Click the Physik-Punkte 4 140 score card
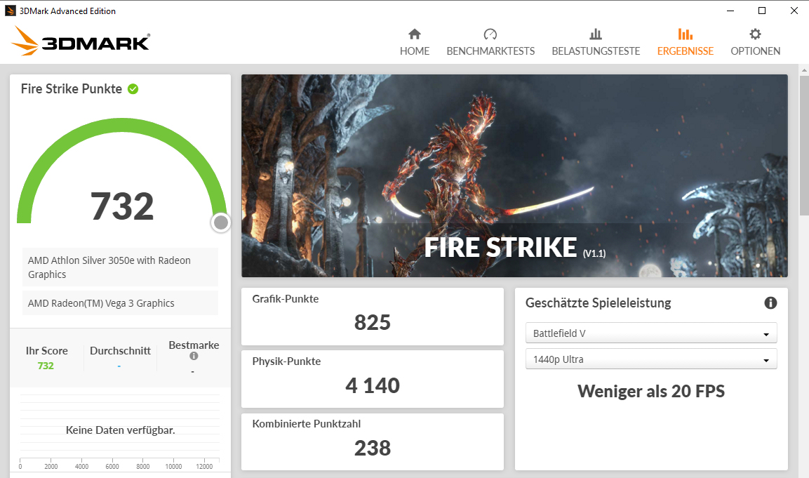Image resolution: width=809 pixels, height=478 pixels. point(372,380)
